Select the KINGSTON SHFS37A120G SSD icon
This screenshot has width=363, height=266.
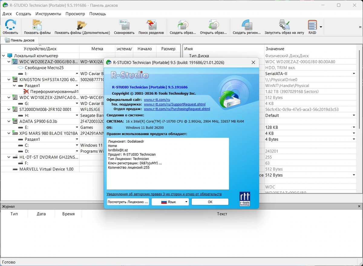[15, 80]
